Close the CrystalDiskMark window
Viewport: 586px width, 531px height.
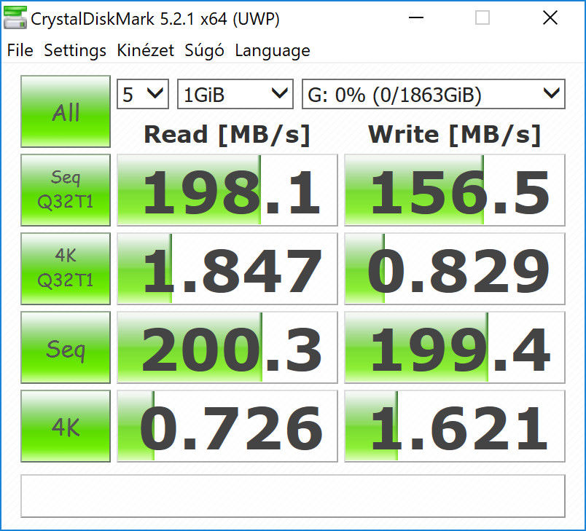(550, 17)
